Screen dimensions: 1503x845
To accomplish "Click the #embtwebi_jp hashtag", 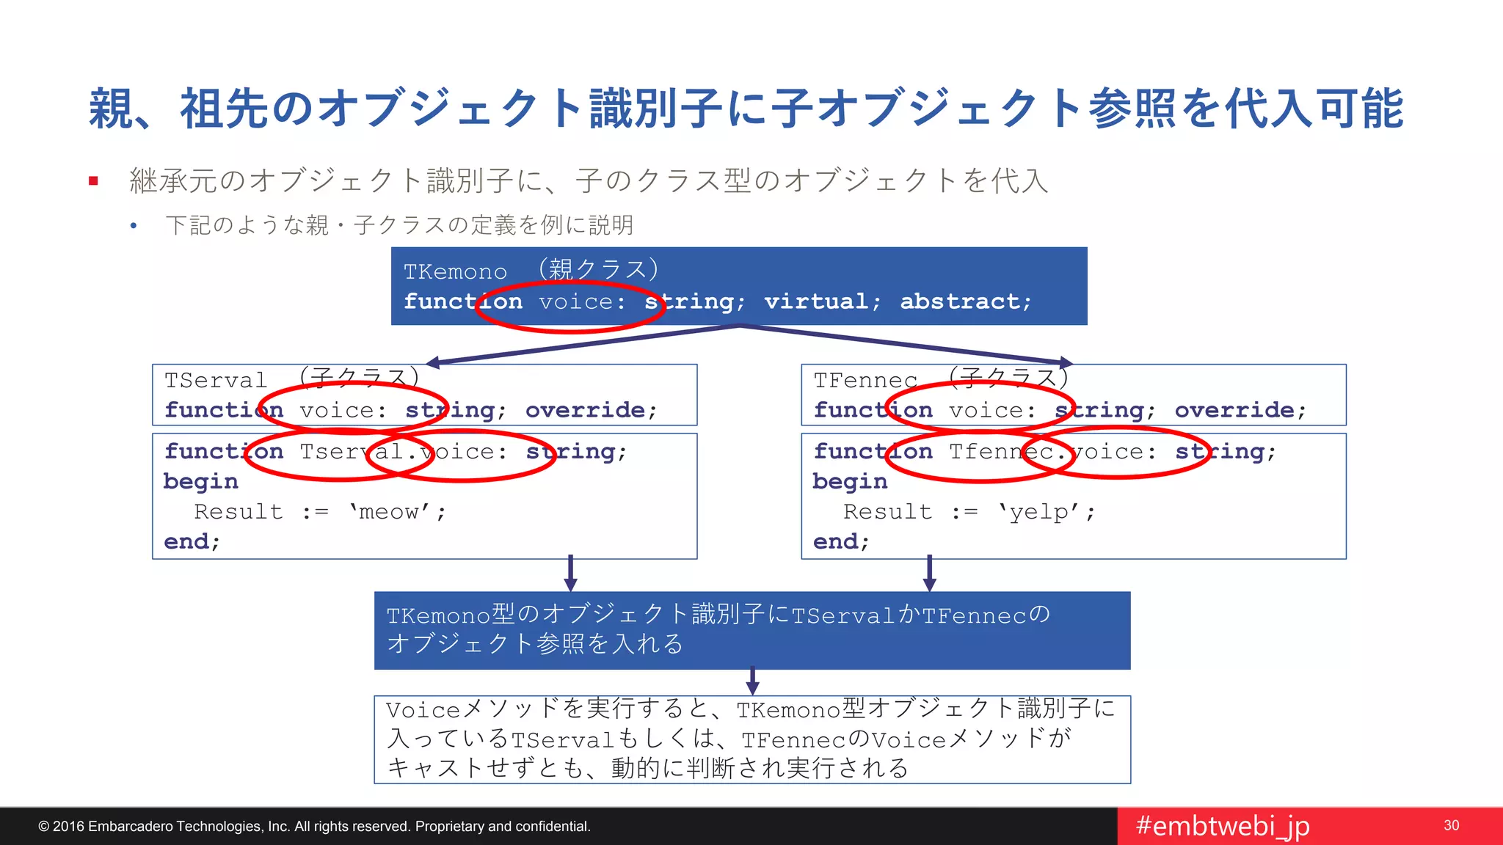I will coord(1222,826).
